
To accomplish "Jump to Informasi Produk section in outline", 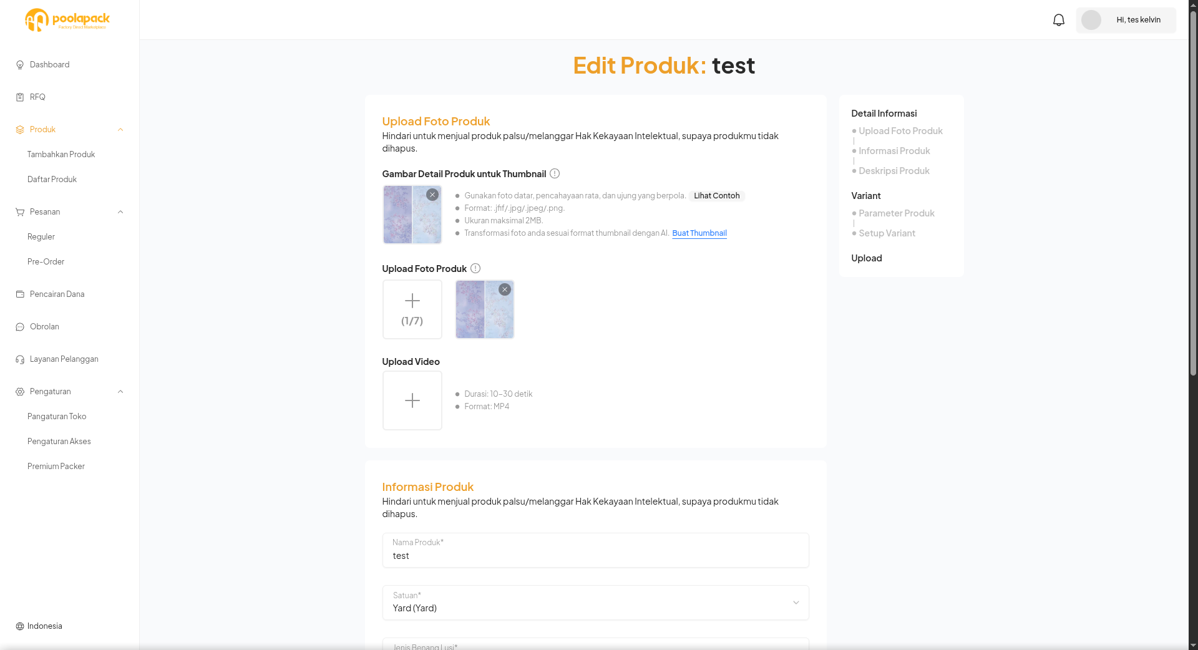I will point(894,151).
